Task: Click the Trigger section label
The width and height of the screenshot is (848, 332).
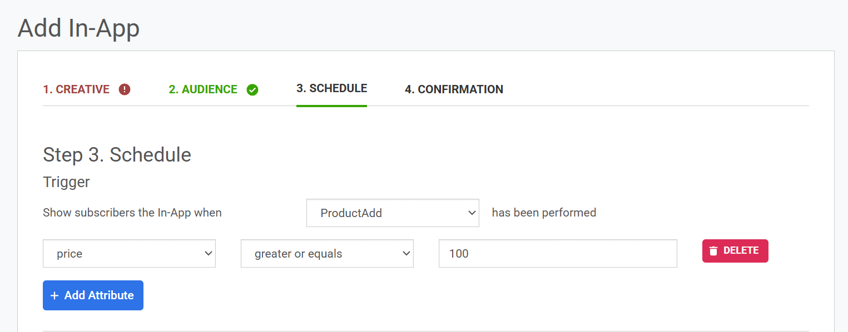Action: [66, 182]
